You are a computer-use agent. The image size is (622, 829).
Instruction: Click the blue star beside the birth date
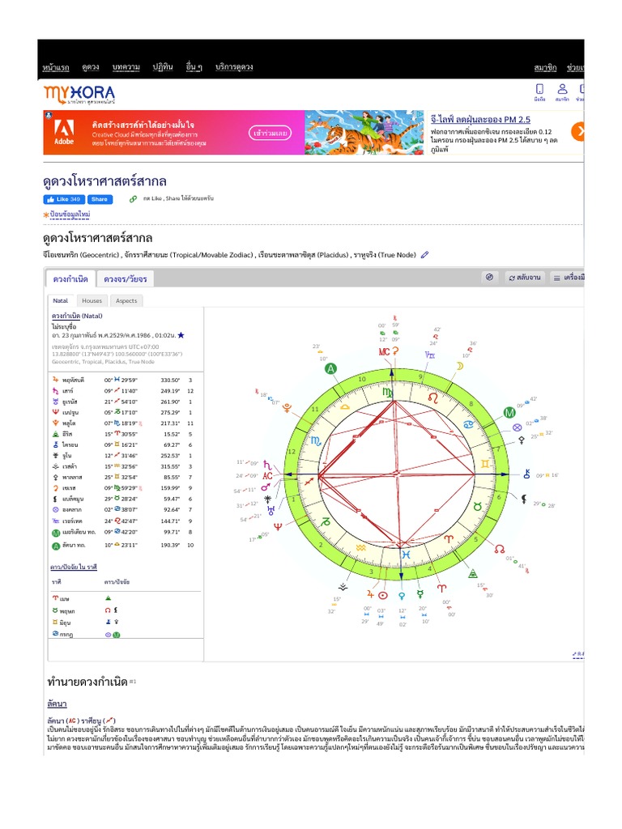point(181,335)
